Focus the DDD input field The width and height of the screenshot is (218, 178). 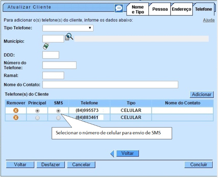[51, 55]
